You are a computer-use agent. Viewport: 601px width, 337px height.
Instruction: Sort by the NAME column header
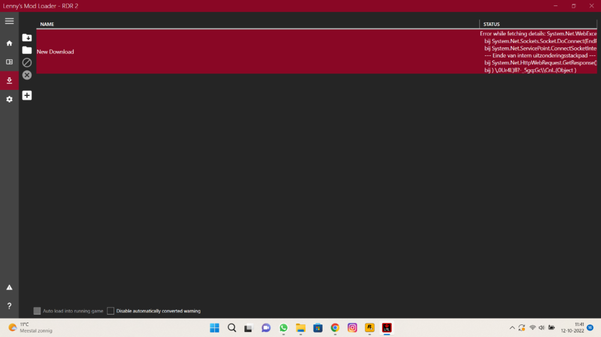[47, 24]
